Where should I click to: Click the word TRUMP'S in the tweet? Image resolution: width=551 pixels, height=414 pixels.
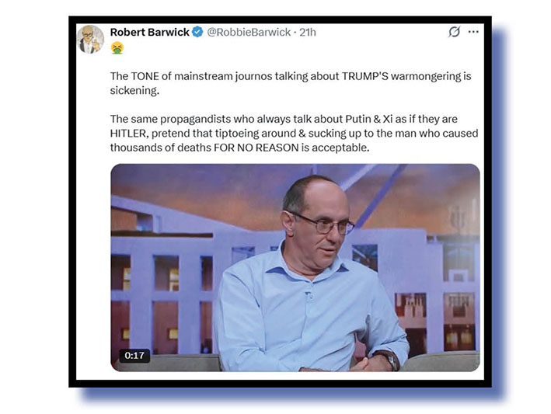365,76
